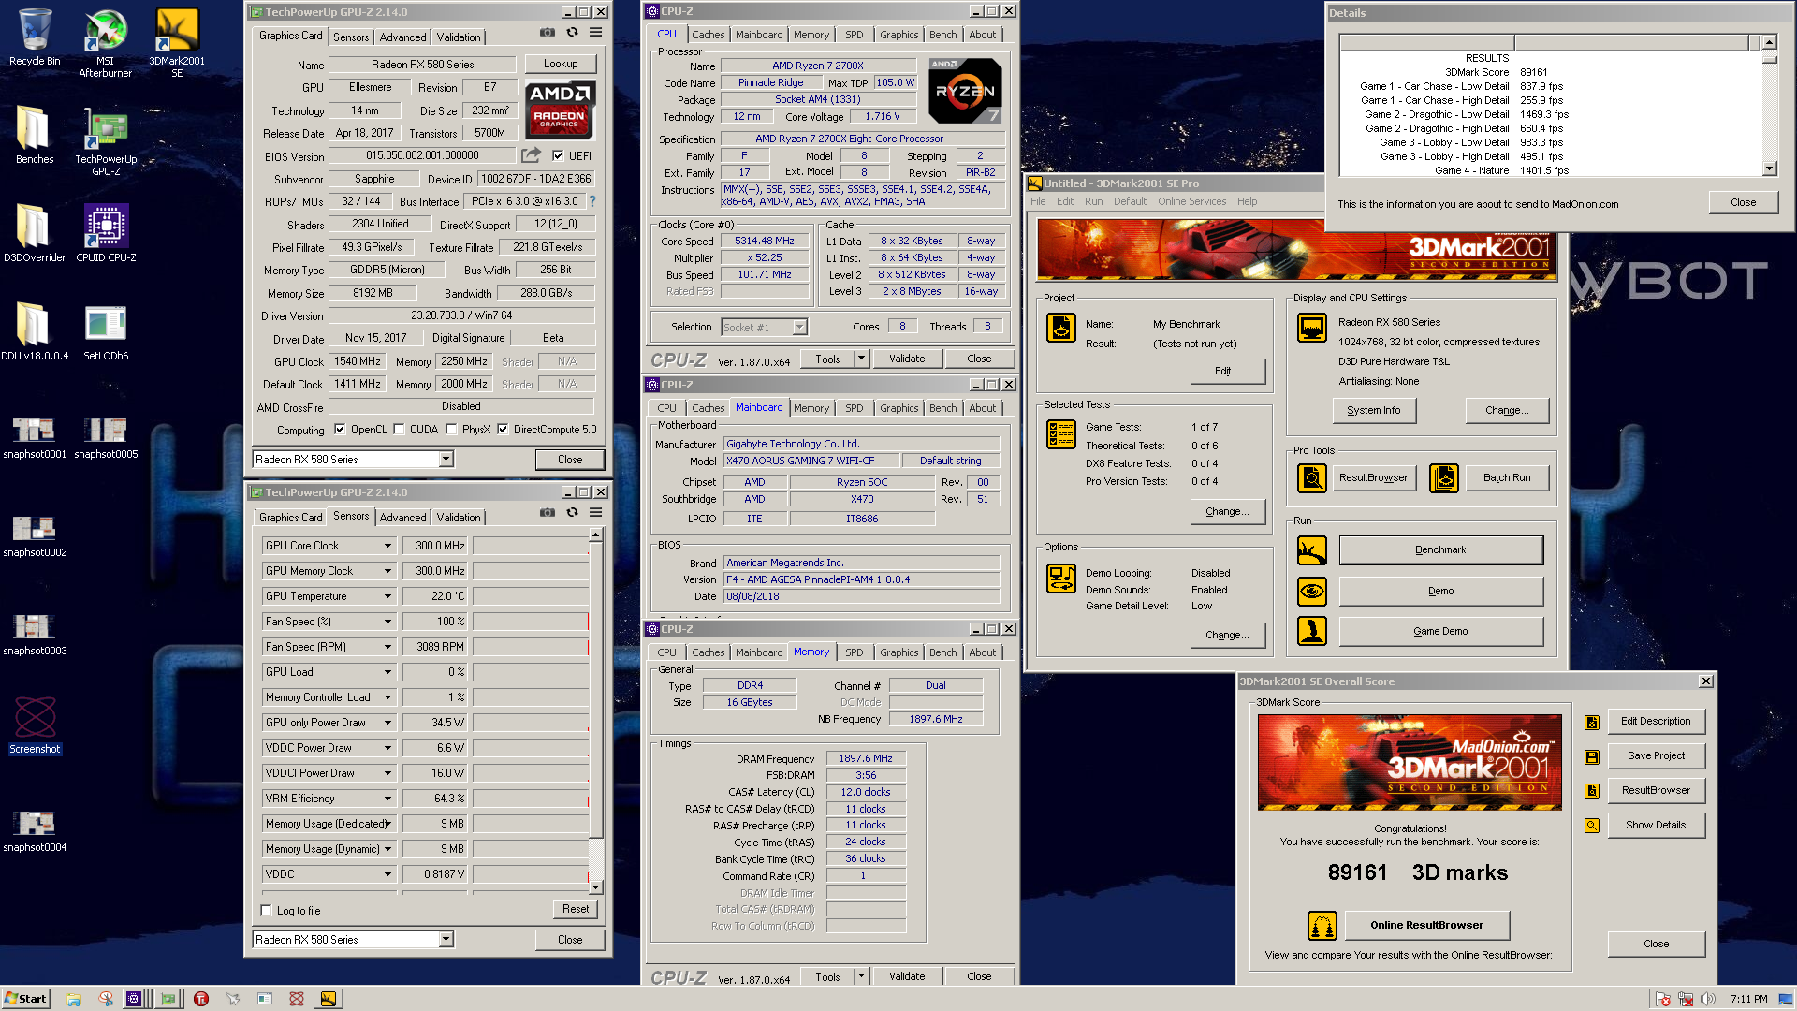Click System Info button in 3DMark
The height and width of the screenshot is (1011, 1797).
click(x=1373, y=410)
